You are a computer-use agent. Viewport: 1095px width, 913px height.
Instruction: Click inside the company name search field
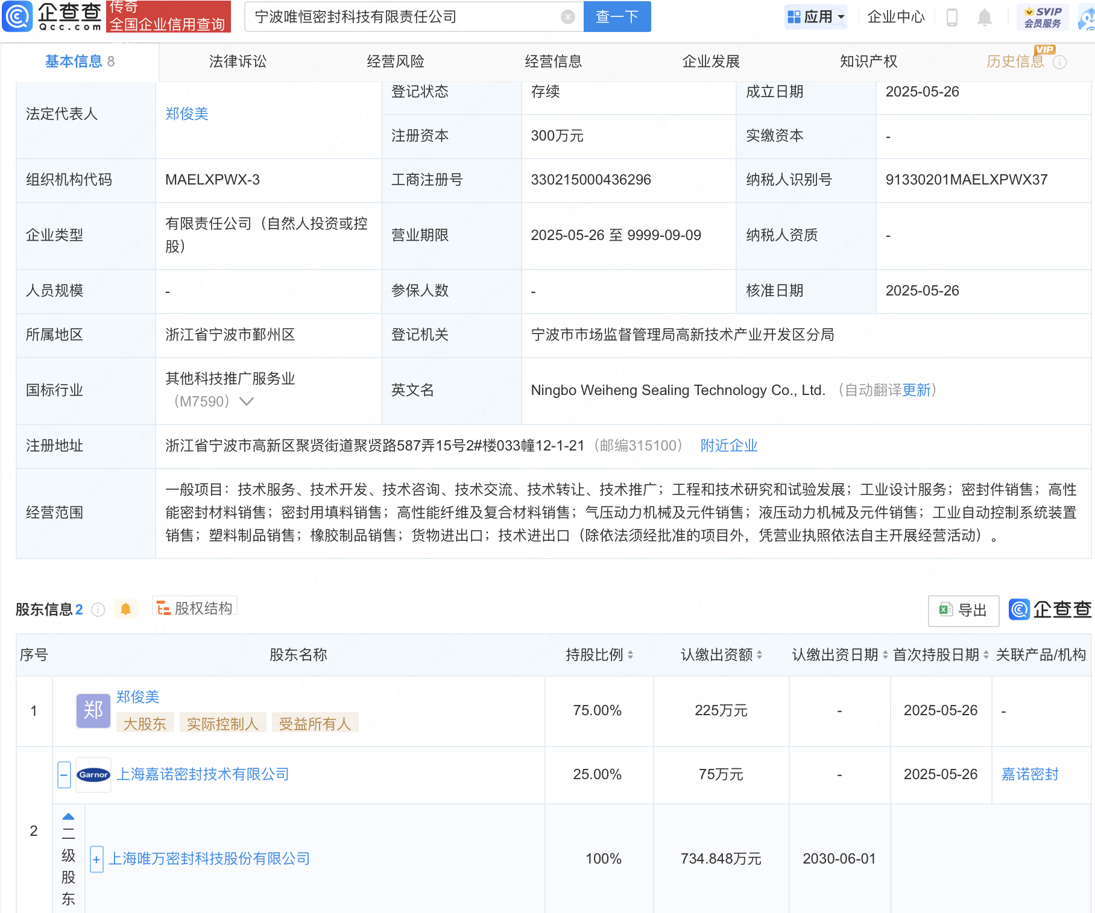pos(410,17)
